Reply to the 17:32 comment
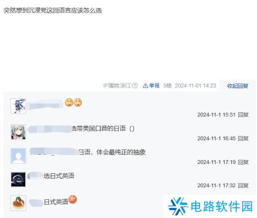The image size is (257, 218). [243, 185]
